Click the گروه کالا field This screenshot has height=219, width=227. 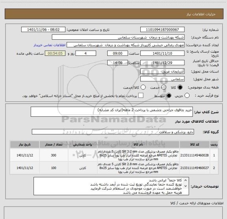tap(113, 132)
